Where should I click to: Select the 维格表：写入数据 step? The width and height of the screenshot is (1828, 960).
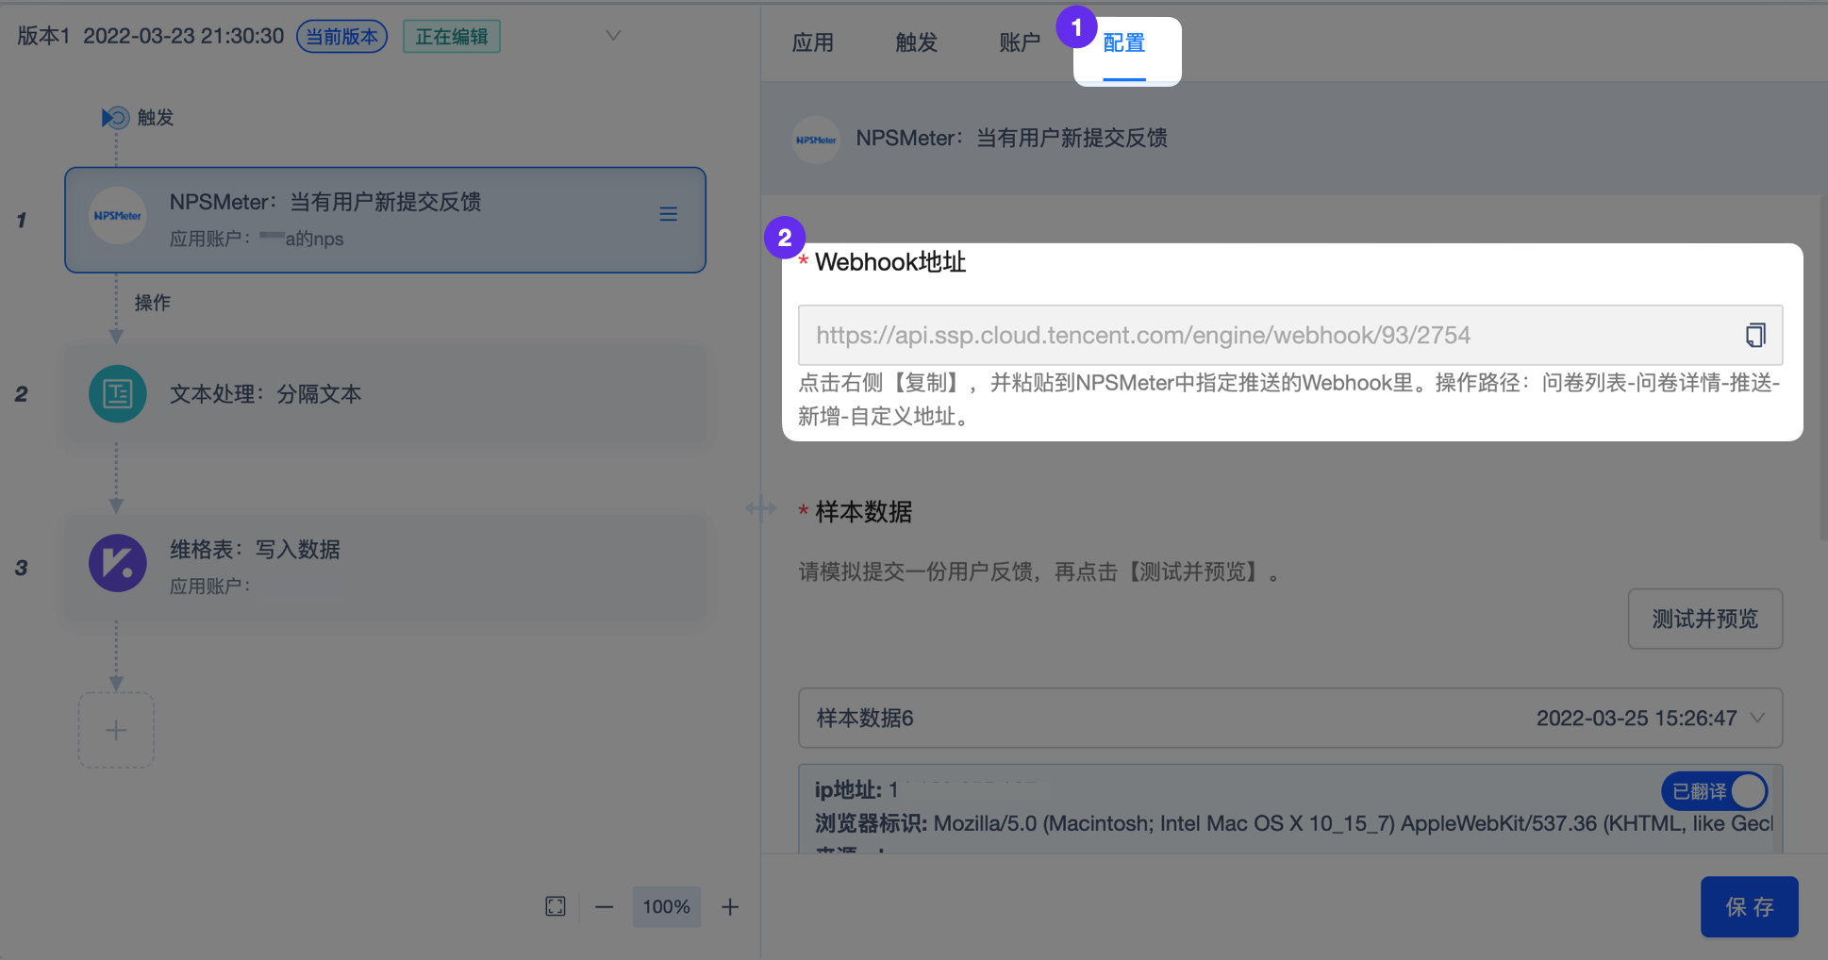coord(385,568)
